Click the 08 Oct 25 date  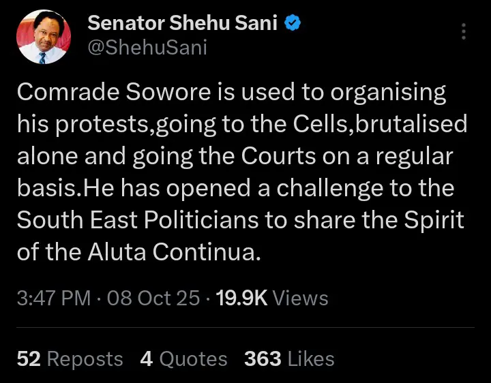tap(153, 298)
